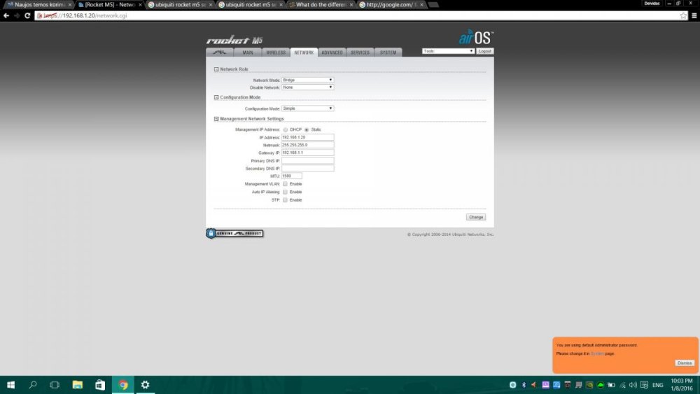Click the battery tray icon
The image size is (700, 394).
click(611, 385)
